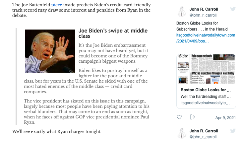Click the share icon under the tweet
The width and height of the screenshot is (245, 142).
pyautogui.click(x=192, y=117)
